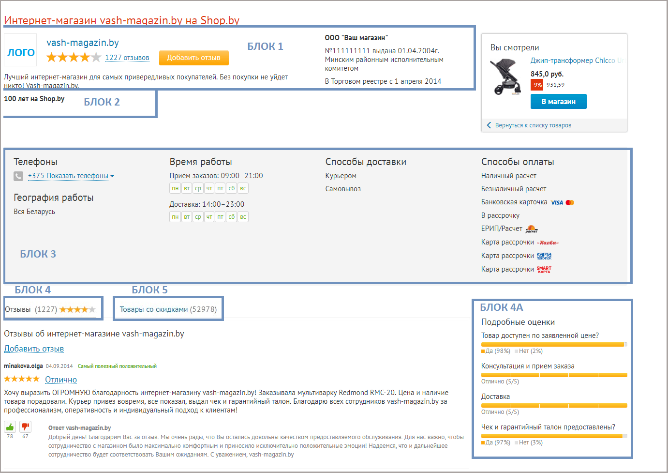Click the Курьером delivery option
This screenshot has height=473, width=668.
341,176
